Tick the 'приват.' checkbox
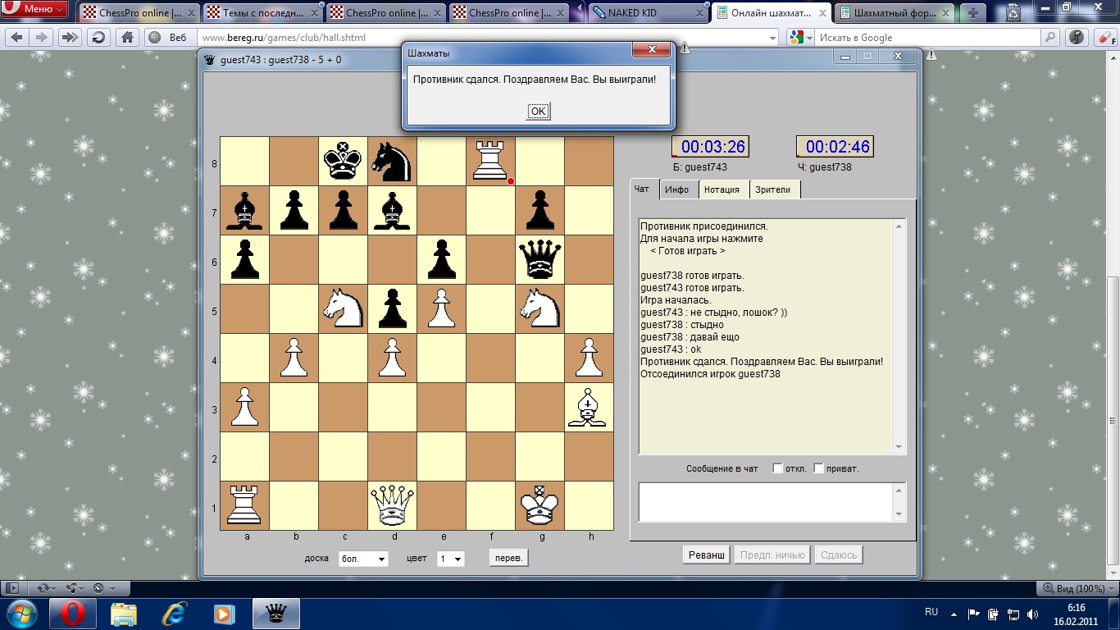1120x630 pixels. click(818, 468)
